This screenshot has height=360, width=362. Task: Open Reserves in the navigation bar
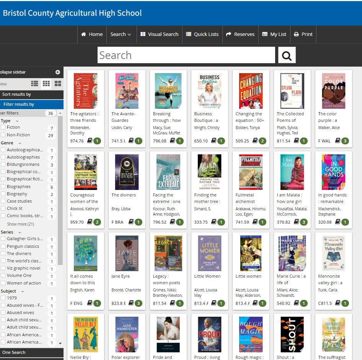(x=240, y=34)
